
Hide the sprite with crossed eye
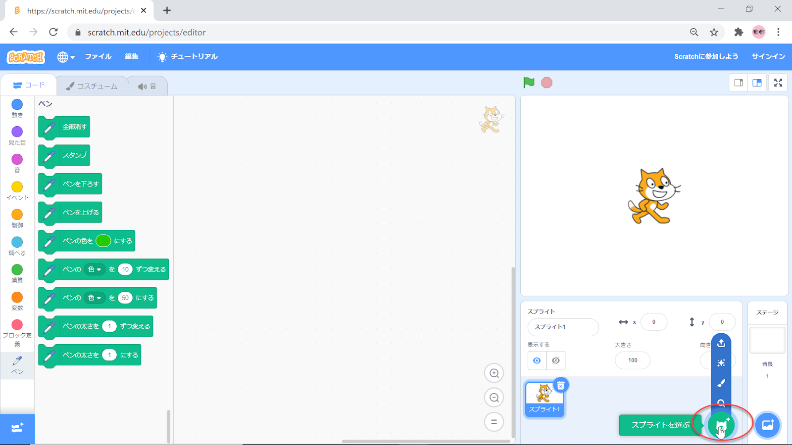pyautogui.click(x=556, y=360)
